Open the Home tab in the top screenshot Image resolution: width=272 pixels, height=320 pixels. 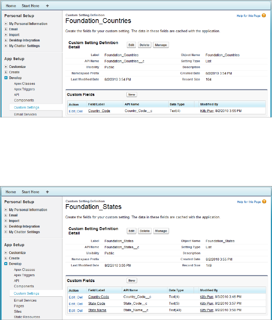[11, 6]
